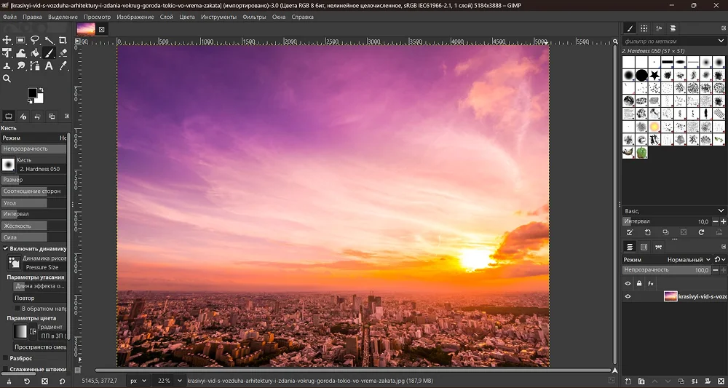This screenshot has height=388, width=728.
Task: Open the 'Слой' menu
Action: 166,17
